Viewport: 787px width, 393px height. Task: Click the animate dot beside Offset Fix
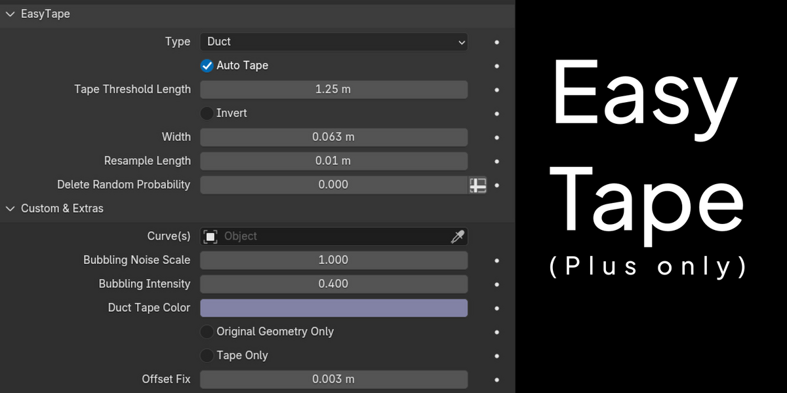(497, 380)
